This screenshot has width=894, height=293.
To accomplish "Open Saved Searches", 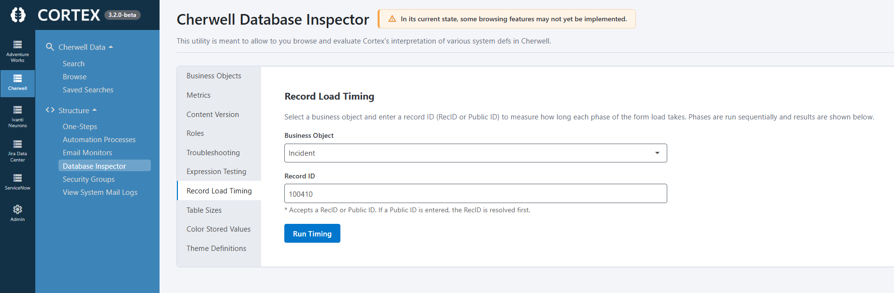I will coord(88,90).
